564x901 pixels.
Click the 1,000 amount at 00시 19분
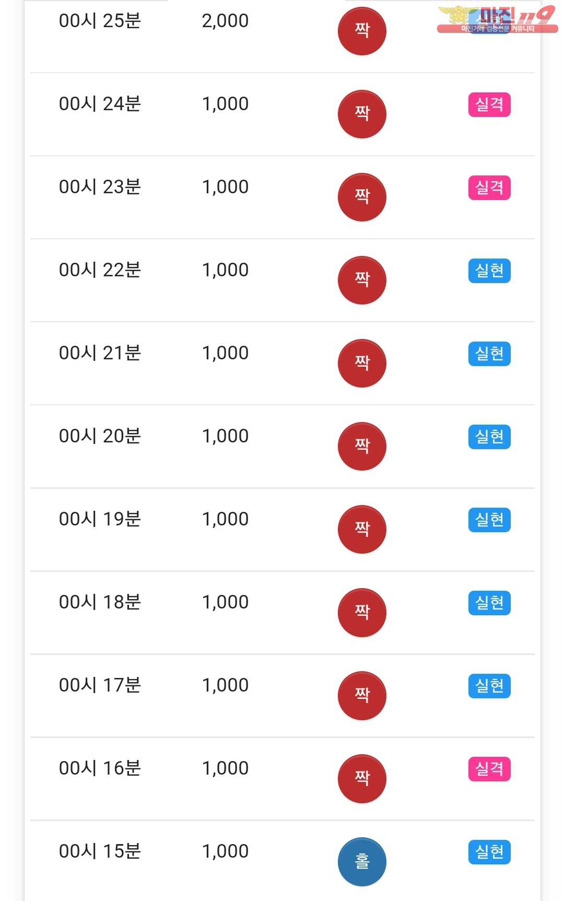(x=225, y=519)
